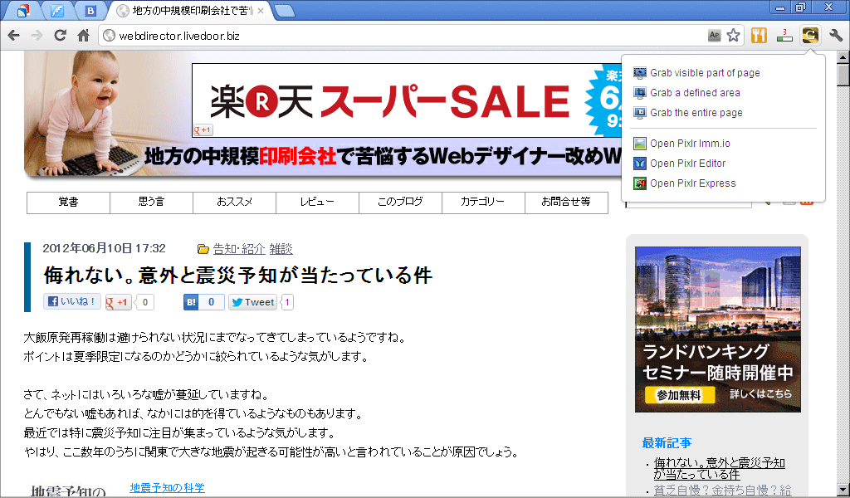Image resolution: width=850 pixels, height=498 pixels.
Task: Open the カテゴリー navigation item
Action: [x=483, y=203]
